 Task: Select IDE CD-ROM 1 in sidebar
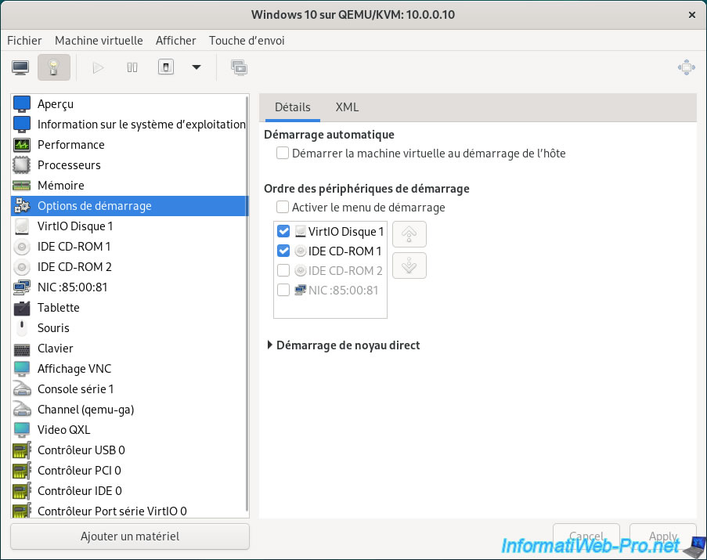130,247
